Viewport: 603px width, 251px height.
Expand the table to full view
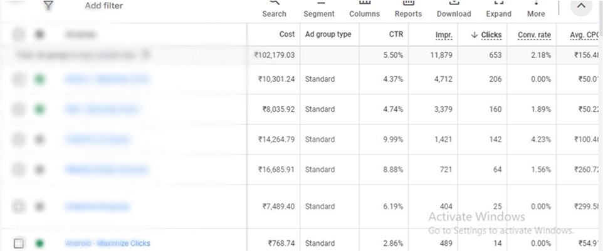tap(499, 9)
